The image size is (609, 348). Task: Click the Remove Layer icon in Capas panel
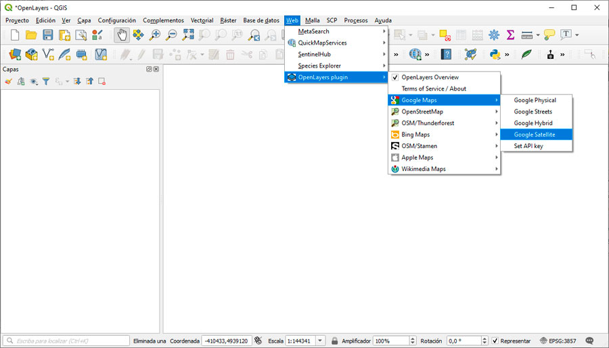click(101, 81)
